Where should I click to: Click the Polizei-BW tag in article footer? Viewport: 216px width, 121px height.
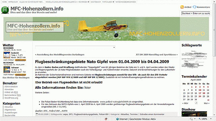pyautogui.click(x=104, y=114)
